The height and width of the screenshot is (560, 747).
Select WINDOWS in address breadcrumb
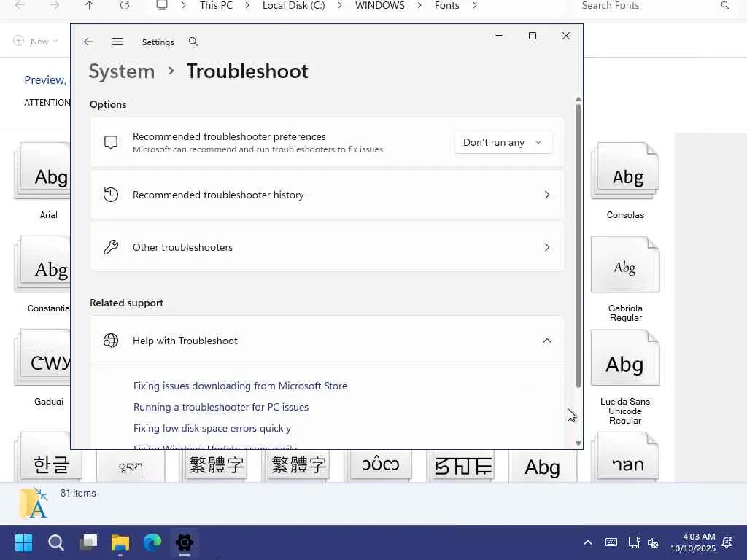[379, 5]
